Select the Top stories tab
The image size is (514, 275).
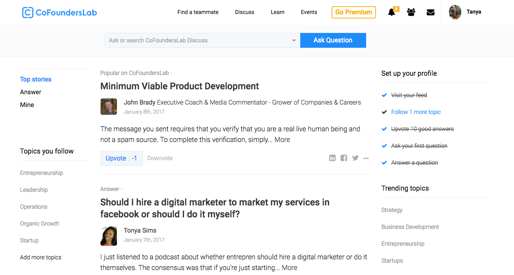tap(36, 79)
